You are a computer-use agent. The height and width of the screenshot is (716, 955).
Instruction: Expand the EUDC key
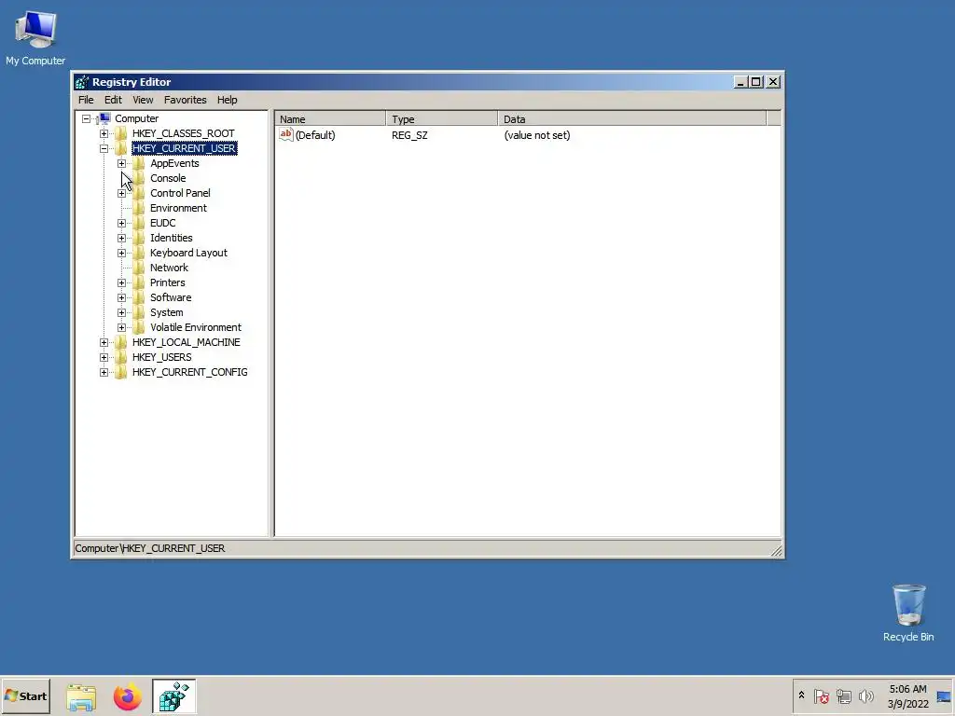(122, 223)
